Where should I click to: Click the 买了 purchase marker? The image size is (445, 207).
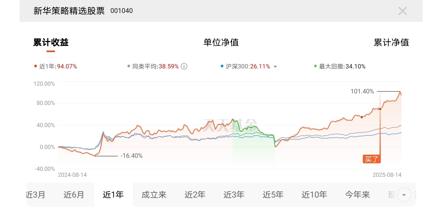372,159
